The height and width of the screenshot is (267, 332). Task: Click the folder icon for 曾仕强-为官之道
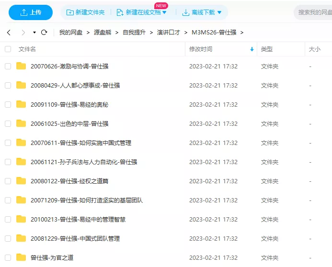21,257
